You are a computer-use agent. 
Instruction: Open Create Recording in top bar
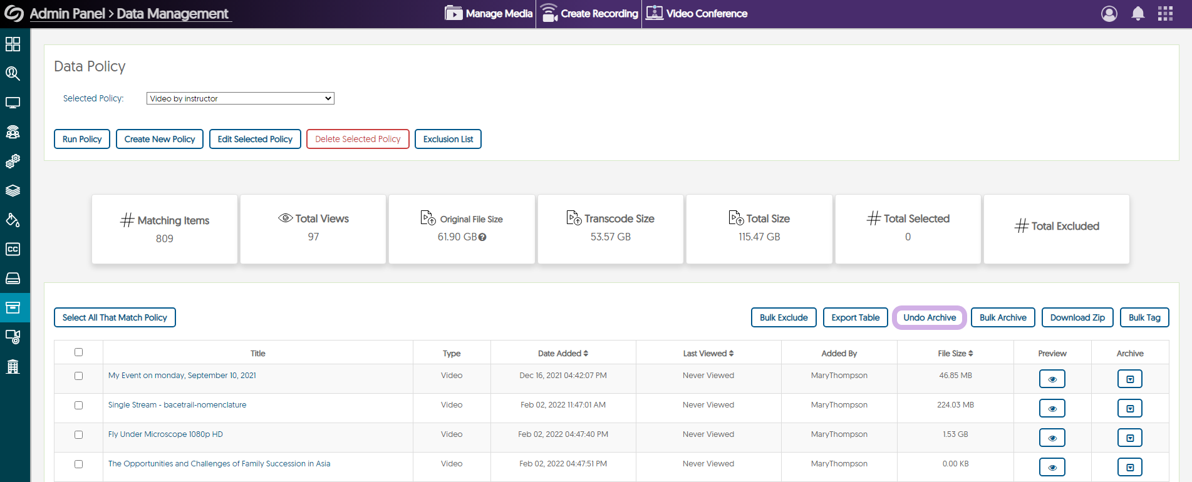point(589,13)
